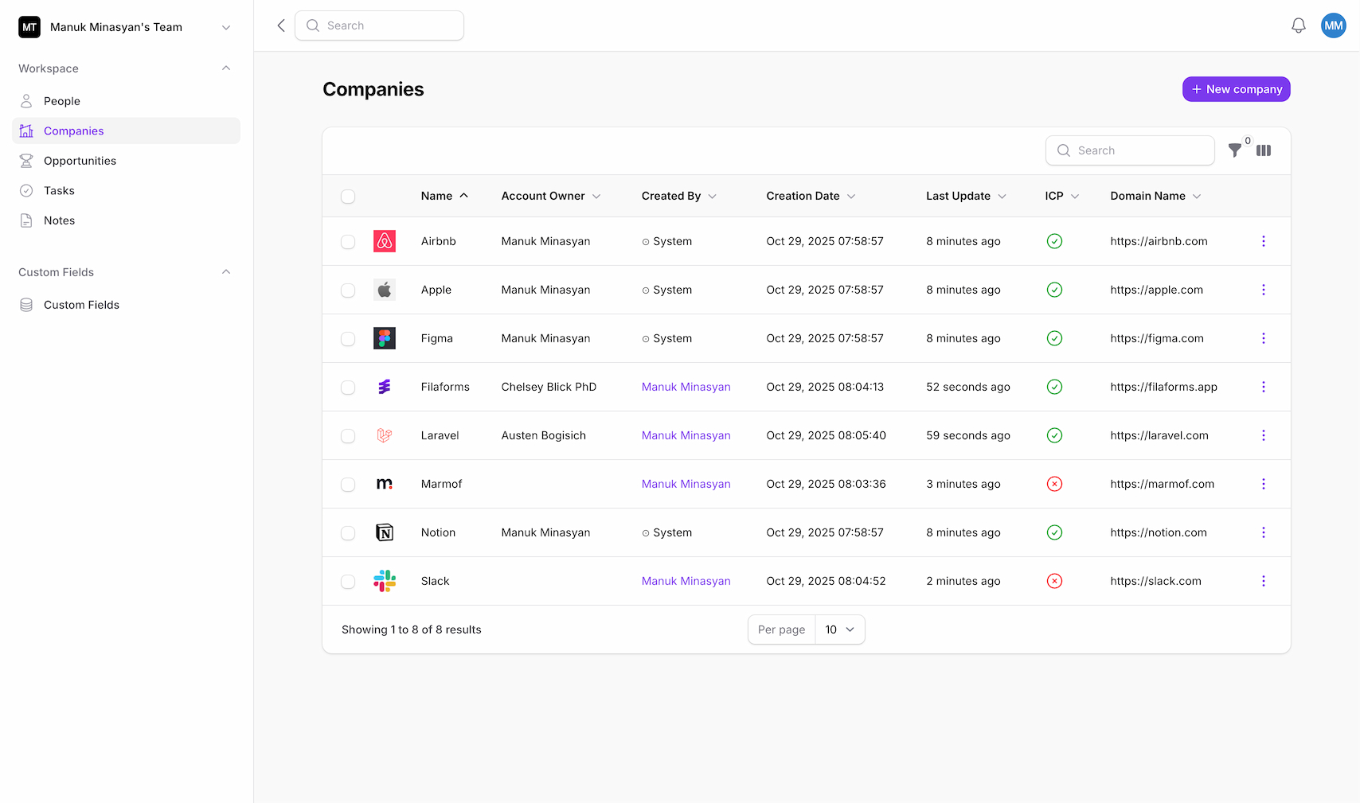Open Manuk Minasyan link on Laravel row

[686, 435]
